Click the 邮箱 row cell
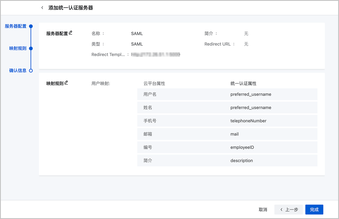The width and height of the screenshot is (339, 219). (x=148, y=134)
